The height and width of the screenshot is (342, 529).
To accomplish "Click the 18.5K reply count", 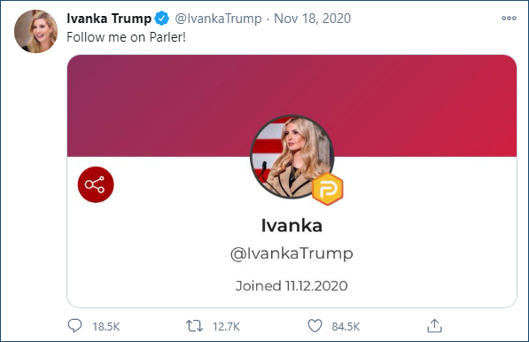I will (x=106, y=326).
